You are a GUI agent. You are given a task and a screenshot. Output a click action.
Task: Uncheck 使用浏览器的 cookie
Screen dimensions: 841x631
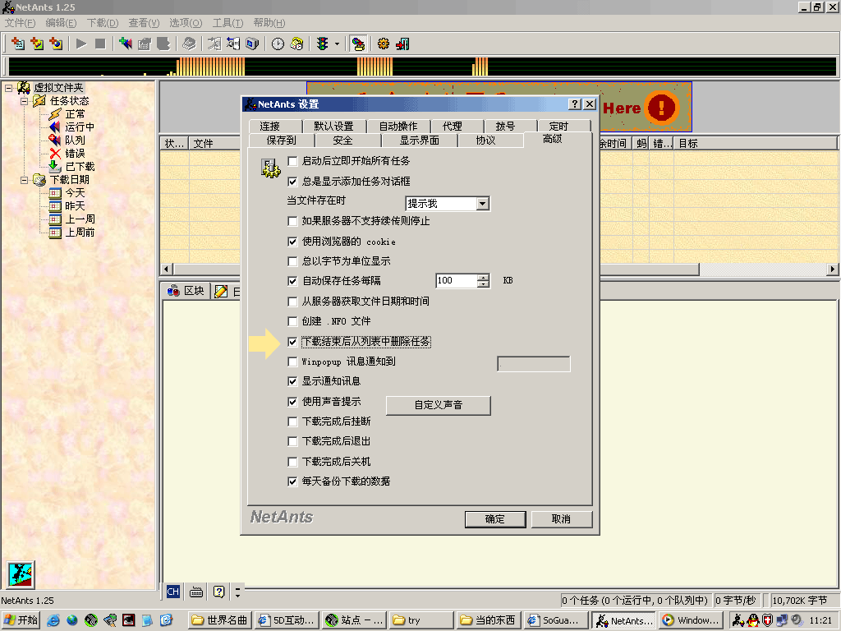coord(292,242)
